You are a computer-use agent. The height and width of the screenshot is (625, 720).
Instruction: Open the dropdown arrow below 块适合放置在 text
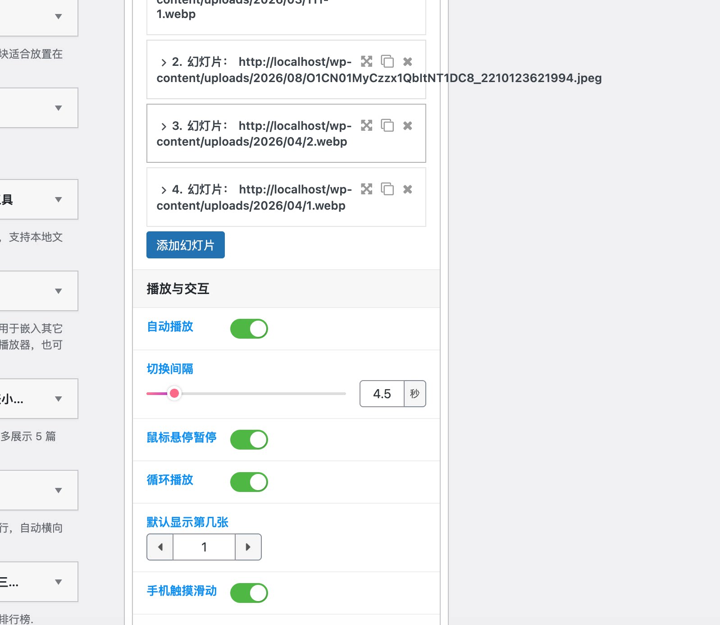click(x=58, y=108)
